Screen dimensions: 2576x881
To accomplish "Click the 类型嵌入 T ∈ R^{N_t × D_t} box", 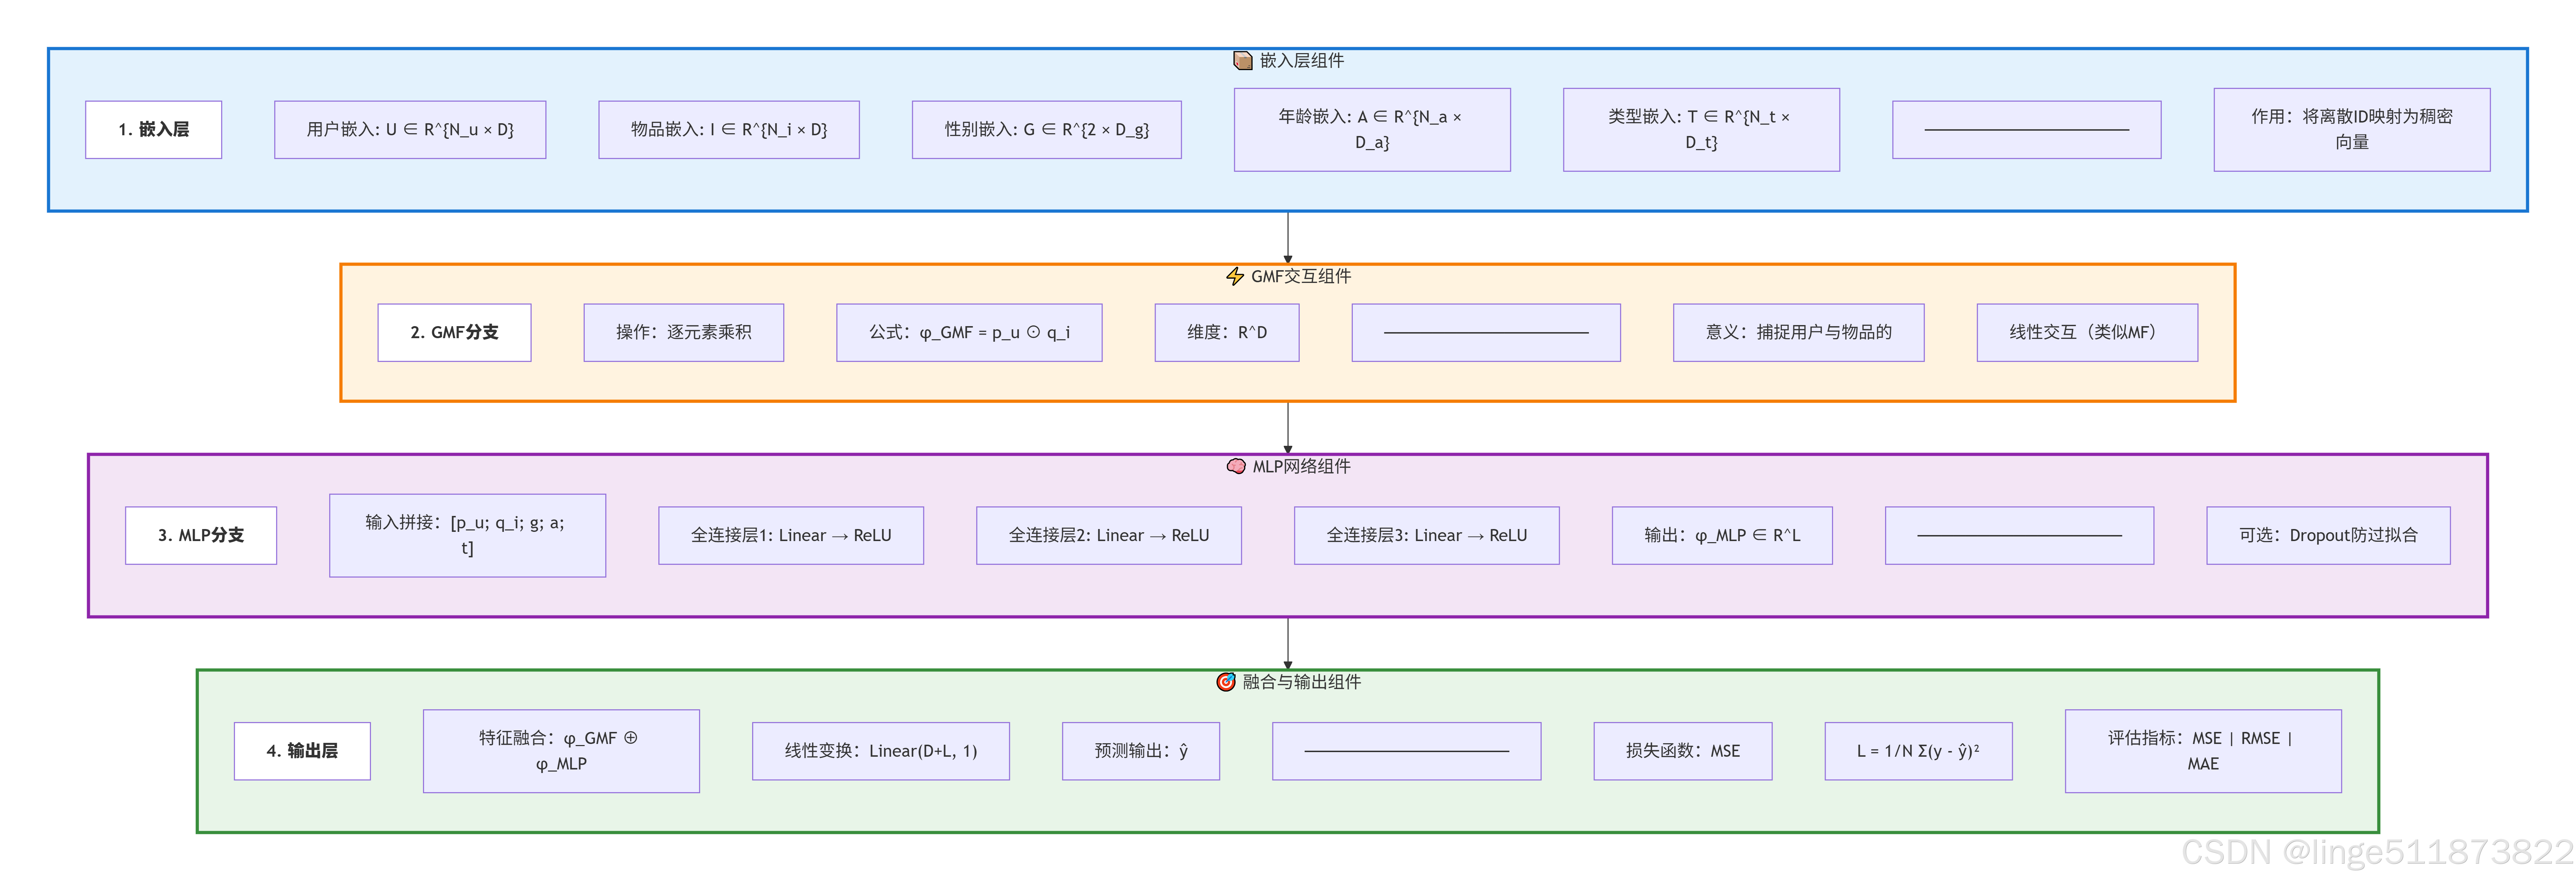I will (x=1701, y=130).
